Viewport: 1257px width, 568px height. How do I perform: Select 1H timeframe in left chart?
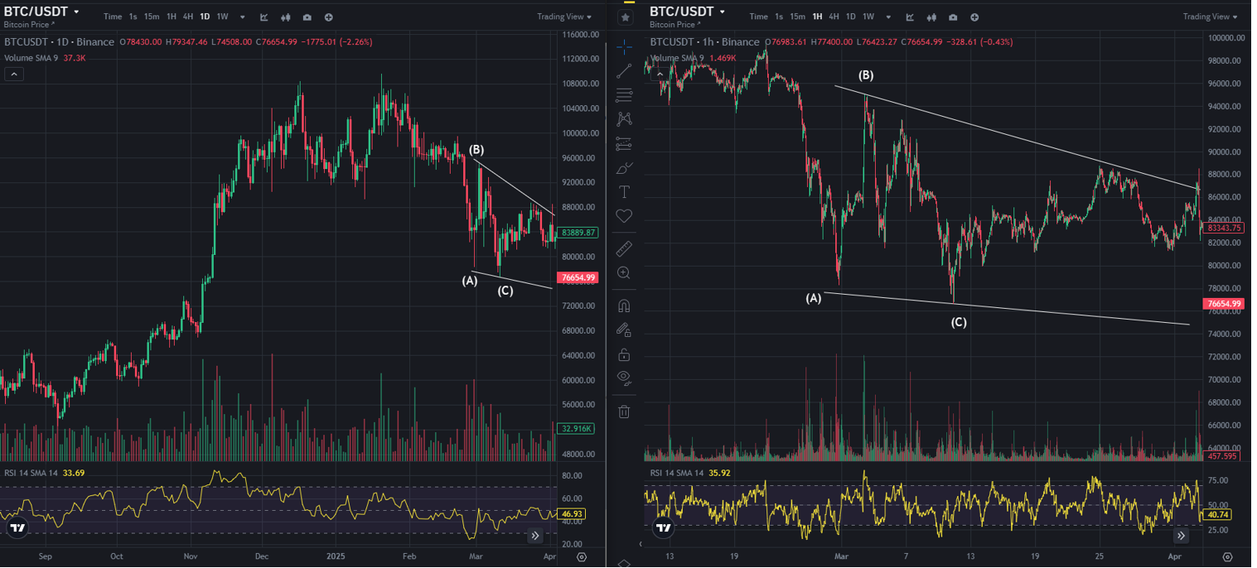(172, 17)
